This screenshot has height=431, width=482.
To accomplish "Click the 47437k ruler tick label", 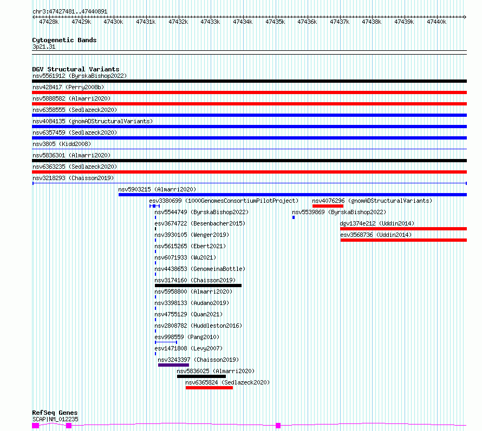I will (x=340, y=22).
